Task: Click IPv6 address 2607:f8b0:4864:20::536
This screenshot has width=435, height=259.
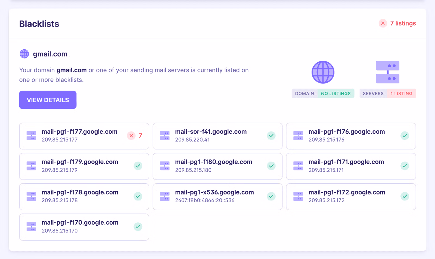Action: coord(205,200)
